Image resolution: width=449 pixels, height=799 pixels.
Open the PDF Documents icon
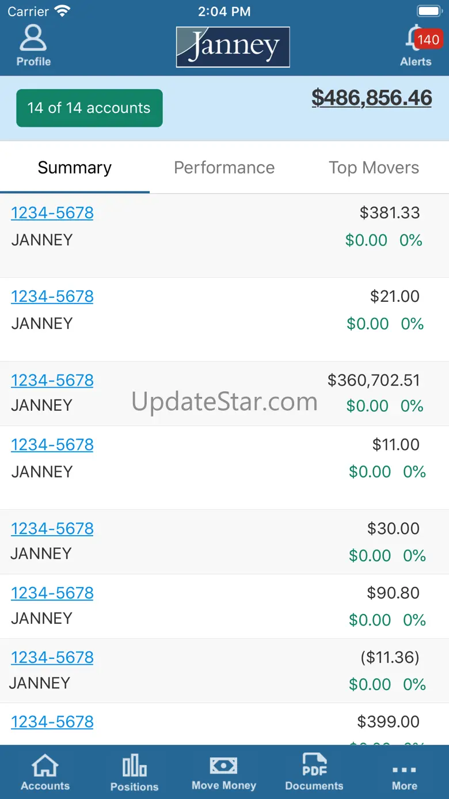tap(314, 766)
